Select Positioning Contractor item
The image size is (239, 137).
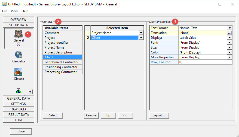63,67
